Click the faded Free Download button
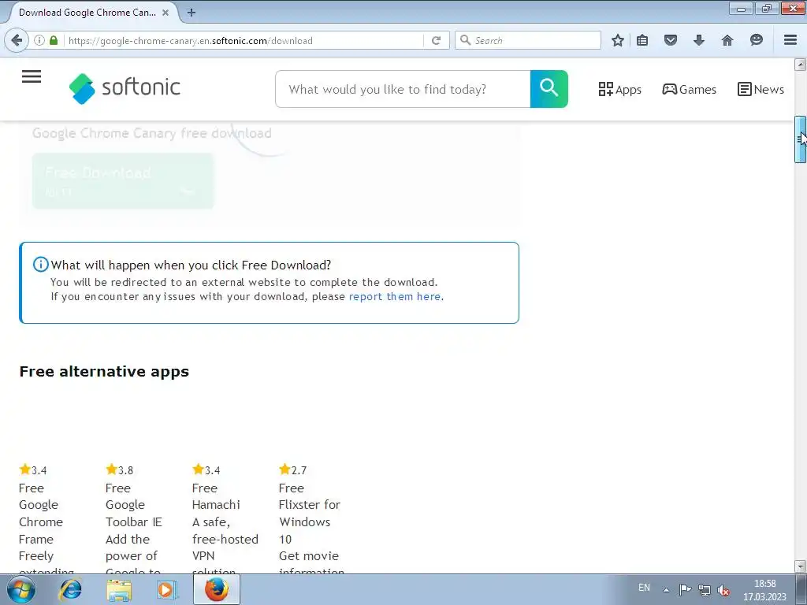Image resolution: width=807 pixels, height=605 pixels. (123, 180)
